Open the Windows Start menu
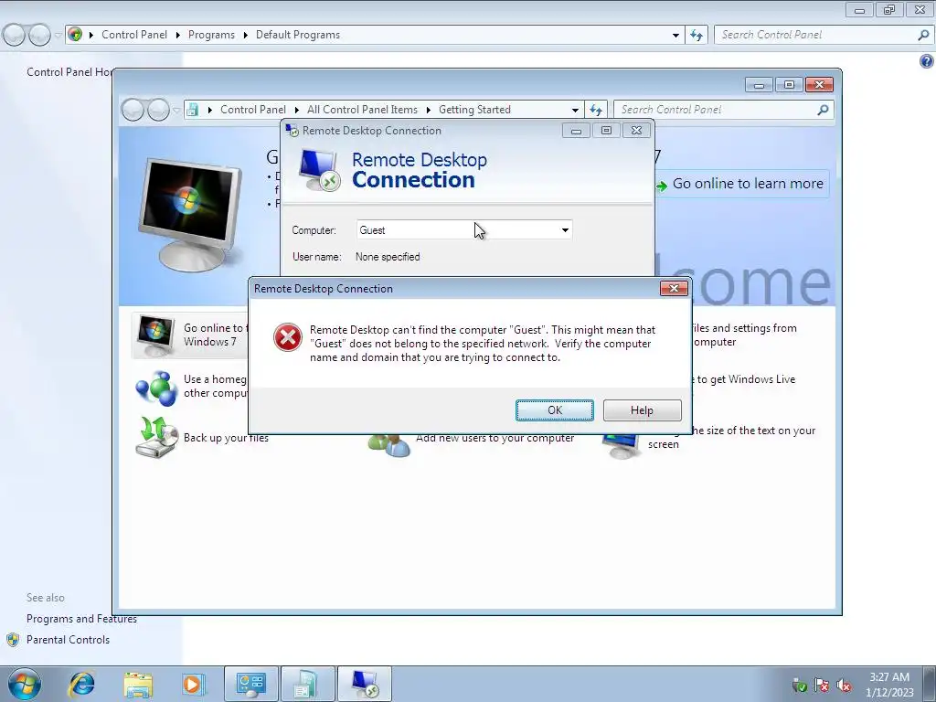The image size is (936, 702). click(x=24, y=684)
